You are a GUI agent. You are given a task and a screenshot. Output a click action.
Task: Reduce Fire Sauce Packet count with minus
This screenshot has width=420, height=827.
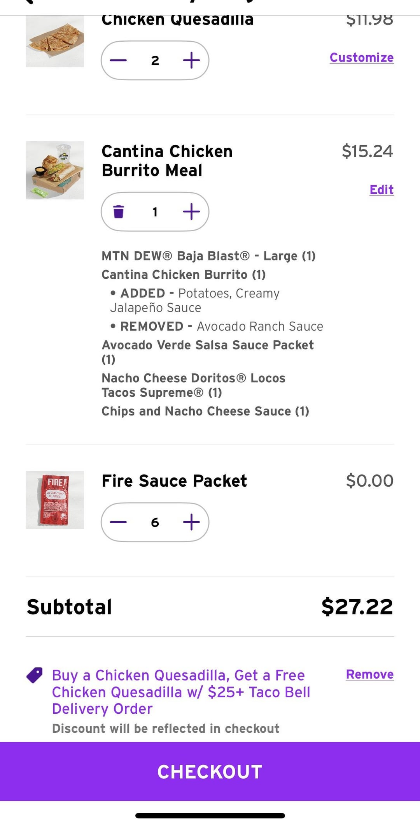(x=118, y=522)
